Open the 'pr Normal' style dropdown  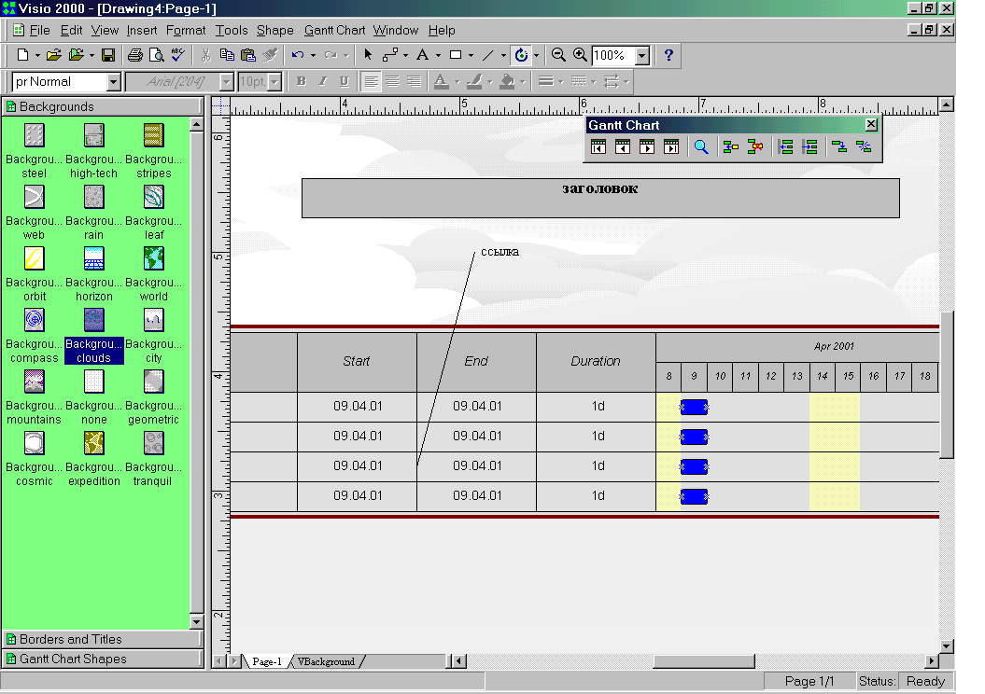(x=113, y=82)
